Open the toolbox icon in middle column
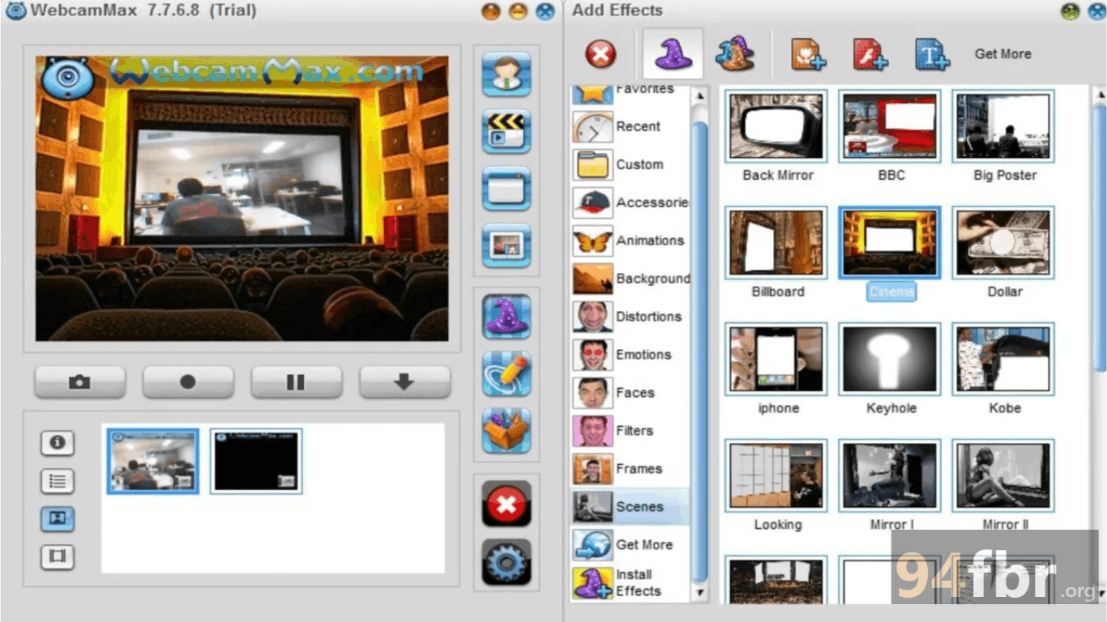The height and width of the screenshot is (622, 1107). coord(506,430)
